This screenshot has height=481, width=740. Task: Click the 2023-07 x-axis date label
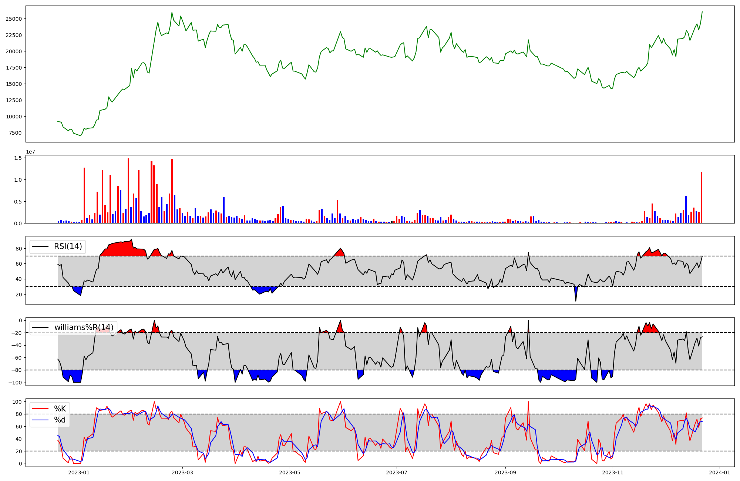click(x=397, y=472)
